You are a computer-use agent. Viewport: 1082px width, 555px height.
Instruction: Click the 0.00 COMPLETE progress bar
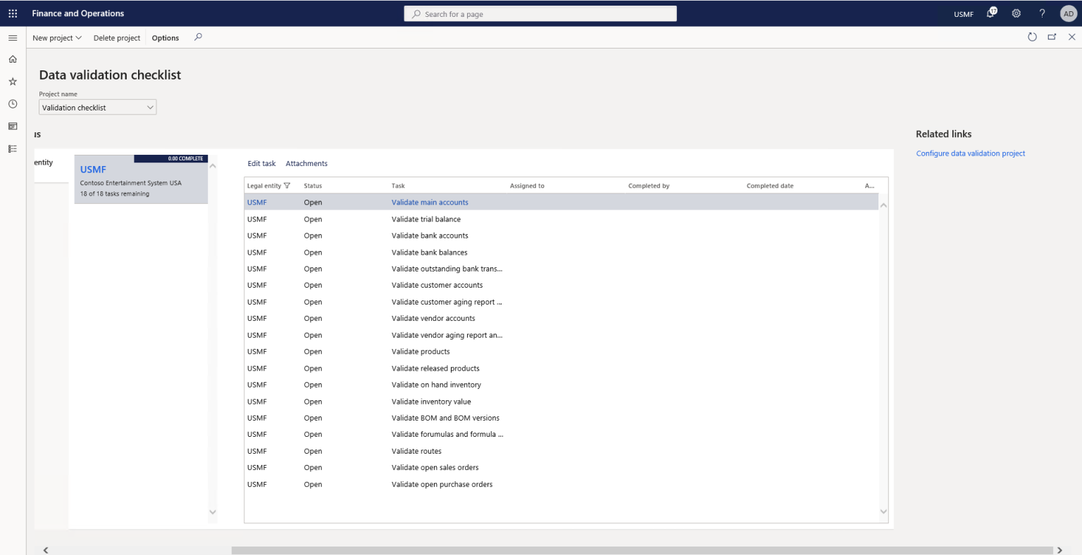pos(170,158)
